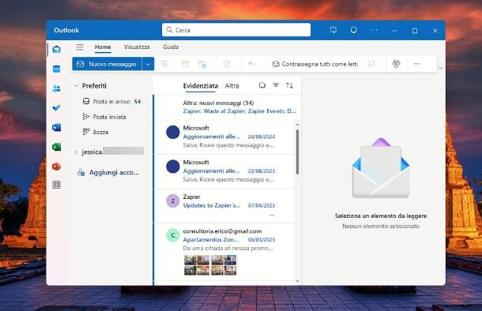Click Aggiungi account link

(108, 173)
